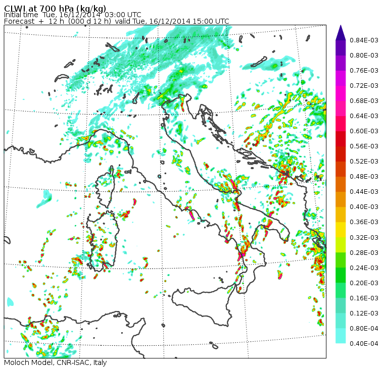The image size is (384, 369).
Task: Click the 0.72E-03 legend label
Action: [364, 86]
